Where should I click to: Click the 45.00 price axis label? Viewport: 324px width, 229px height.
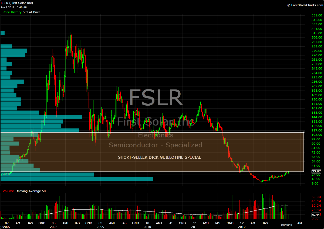click(316, 166)
